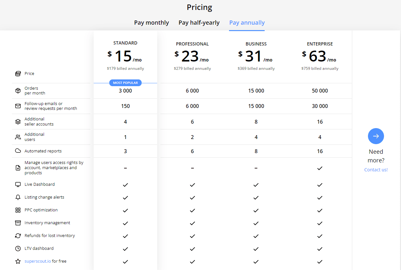Switch to the Pay half-yearly tab
Viewport: 401px width, 270px height.
click(199, 23)
